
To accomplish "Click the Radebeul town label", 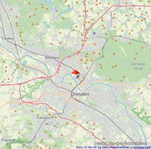I will coord(52,57).
